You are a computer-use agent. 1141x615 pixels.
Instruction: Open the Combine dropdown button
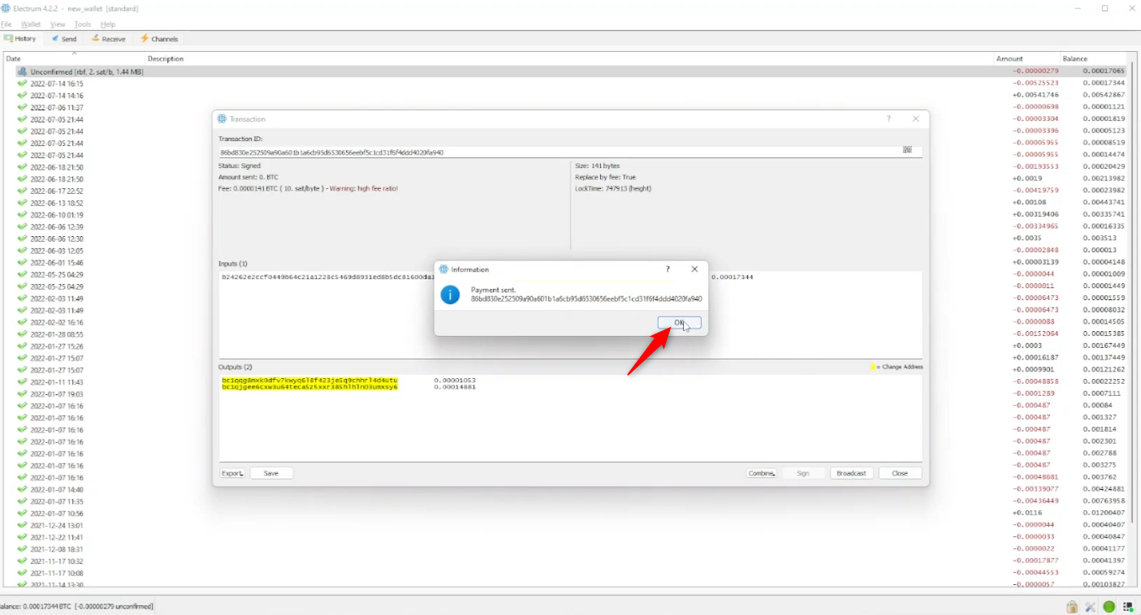762,473
